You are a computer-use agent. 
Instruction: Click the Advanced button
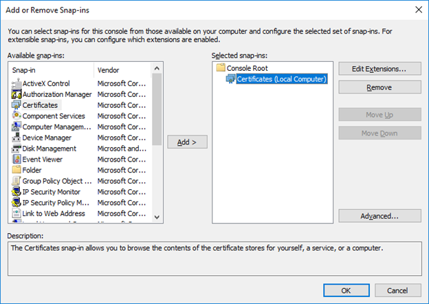point(379,216)
